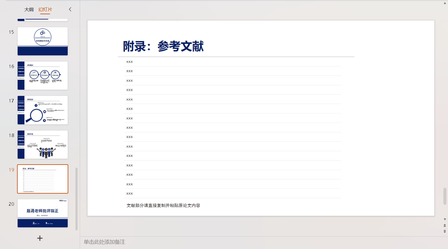The width and height of the screenshot is (448, 249).
Task: Click the slide title 附录：参考文献
Action: (163, 46)
